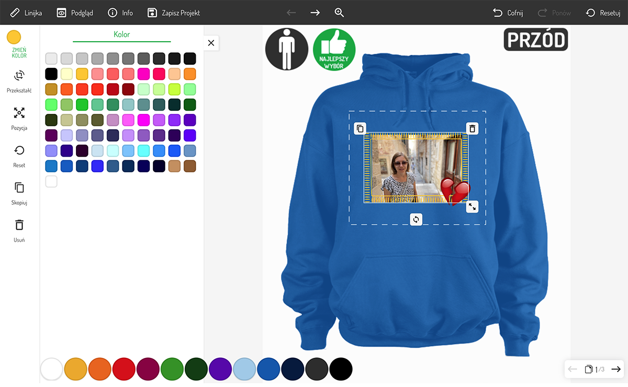Click the zoom magnifier icon
The image size is (628, 387).
[339, 13]
